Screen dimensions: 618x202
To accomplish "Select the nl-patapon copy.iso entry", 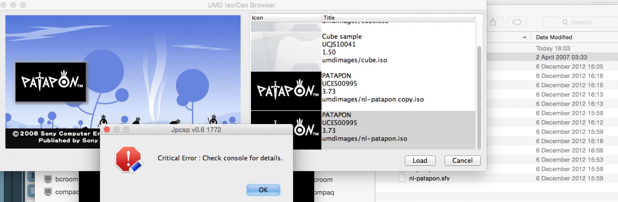I will point(363,91).
